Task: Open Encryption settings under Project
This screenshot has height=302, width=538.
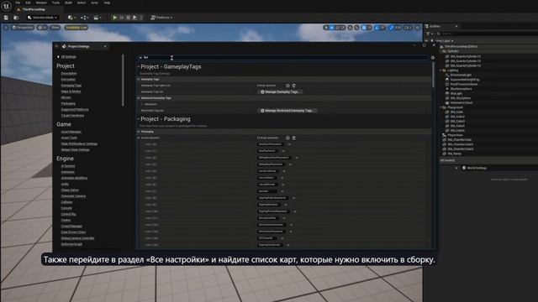Action: click(68, 80)
